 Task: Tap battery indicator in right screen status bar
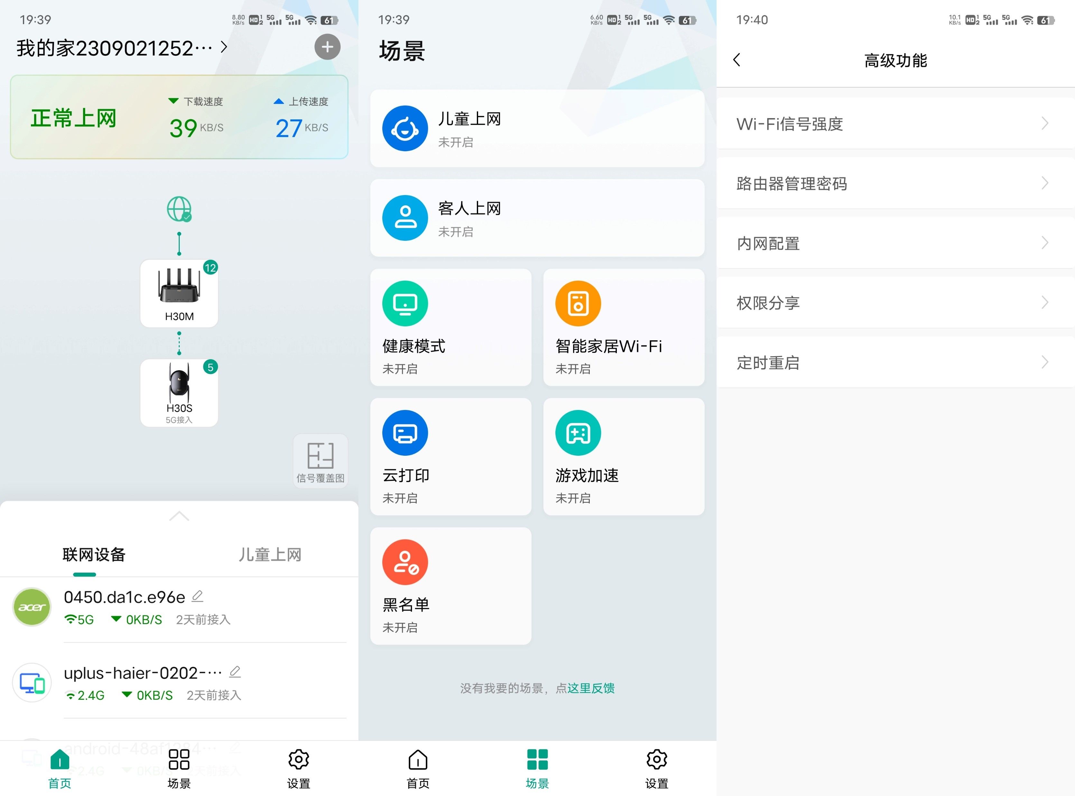pos(1046,20)
